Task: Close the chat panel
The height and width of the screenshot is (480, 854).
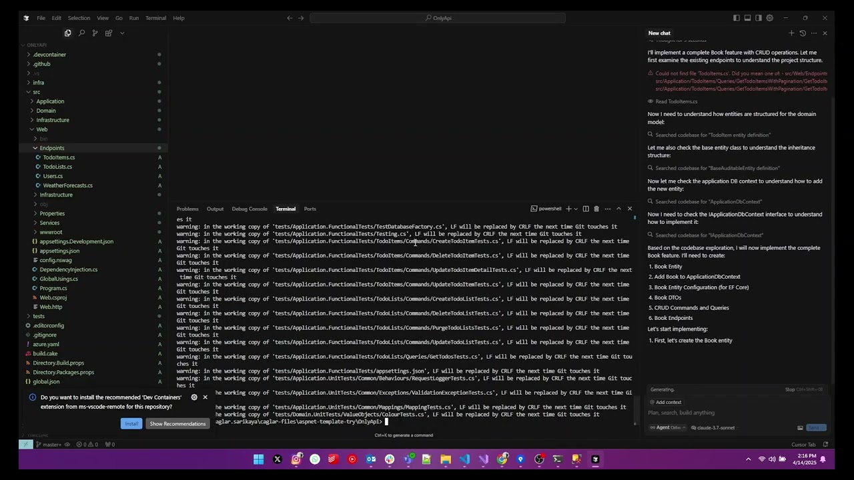Action: [x=825, y=33]
